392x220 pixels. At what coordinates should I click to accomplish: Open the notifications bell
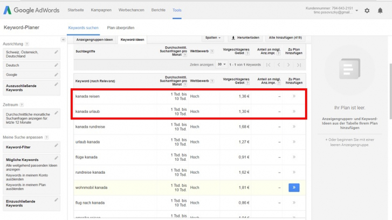point(380,10)
